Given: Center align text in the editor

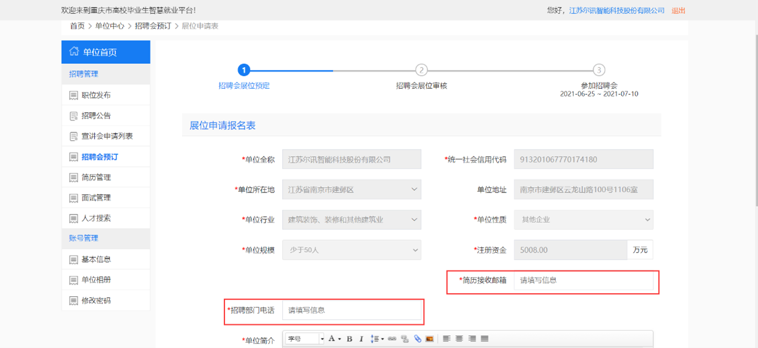Looking at the screenshot, I should coord(459,339).
